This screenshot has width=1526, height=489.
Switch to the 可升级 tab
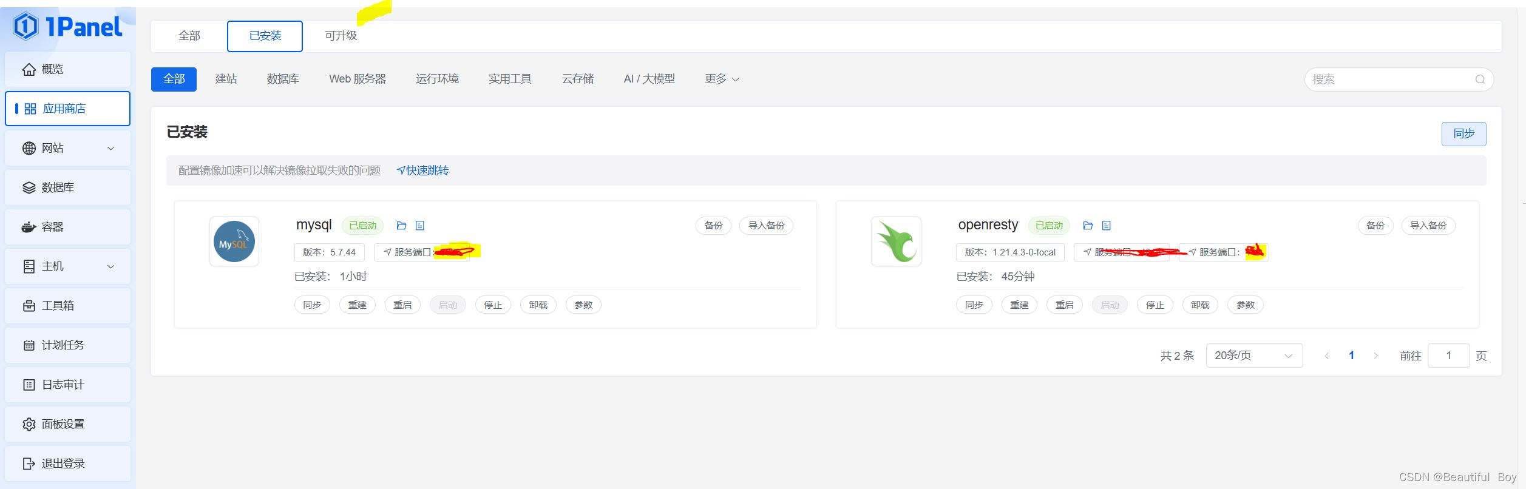pyautogui.click(x=341, y=36)
